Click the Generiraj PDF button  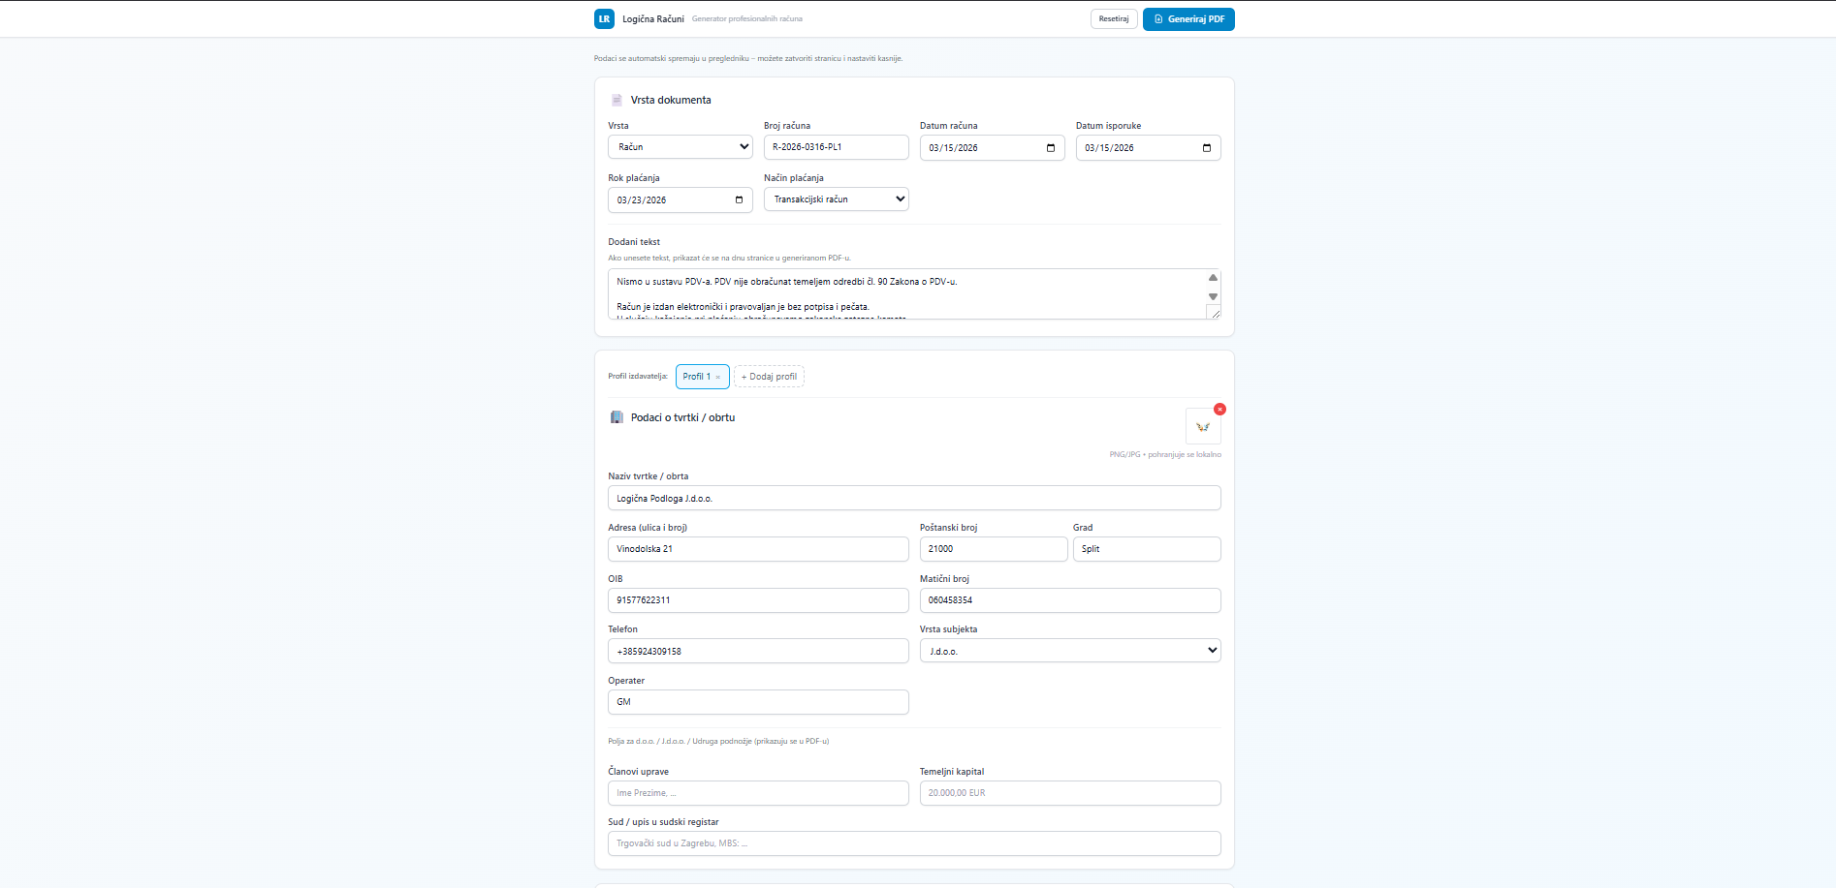point(1188,19)
